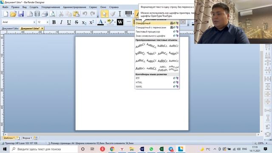This screenshot has width=272, height=153.
Task: Click the barcode creation tool
Action: click(x=128, y=14)
